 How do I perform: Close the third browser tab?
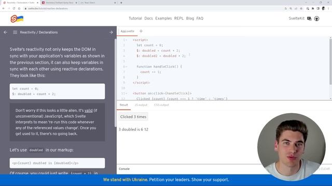tap(115, 3)
